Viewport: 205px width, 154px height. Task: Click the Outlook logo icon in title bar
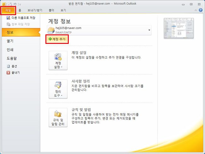tap(4, 4)
